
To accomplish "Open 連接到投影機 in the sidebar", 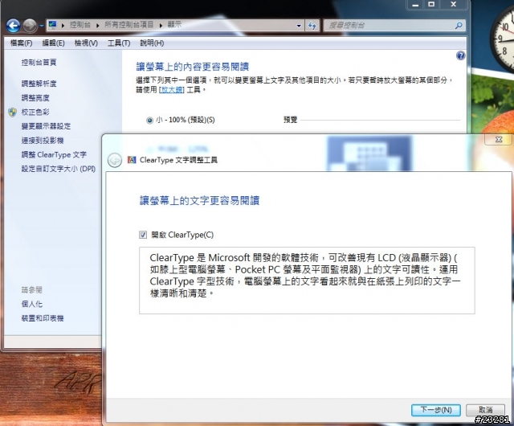I will tap(43, 141).
